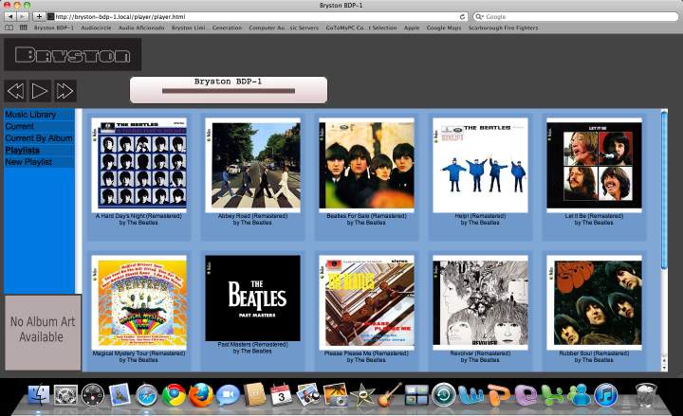Select Current By Album view
Image resolution: width=683 pixels, height=416 pixels.
click(39, 138)
